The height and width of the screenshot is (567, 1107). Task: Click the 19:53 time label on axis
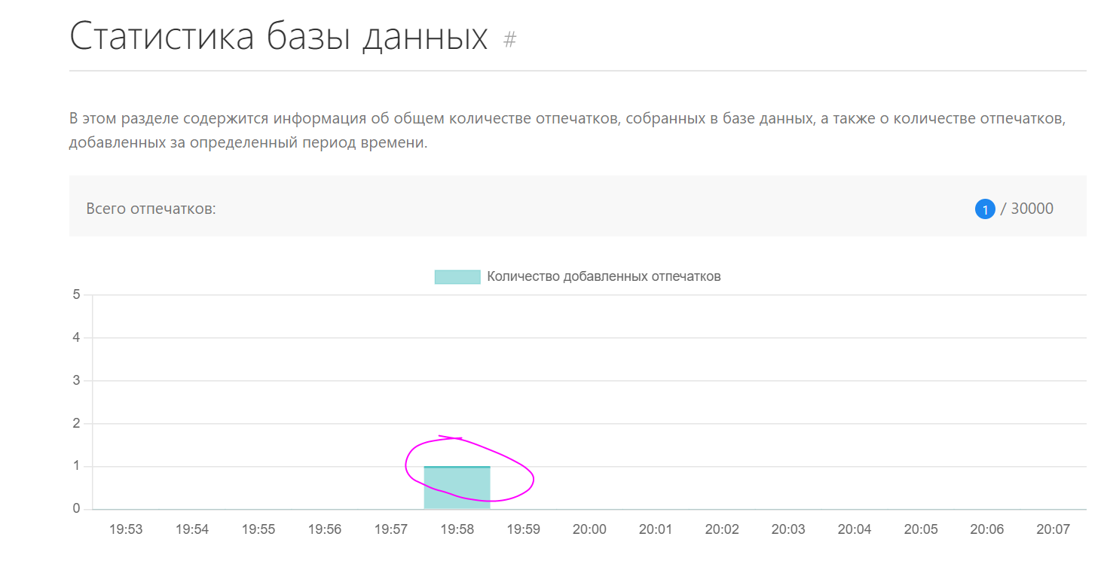pos(126,529)
